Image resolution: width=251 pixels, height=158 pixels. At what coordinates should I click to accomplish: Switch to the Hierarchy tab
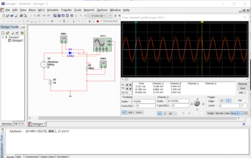[x=6, y=124]
